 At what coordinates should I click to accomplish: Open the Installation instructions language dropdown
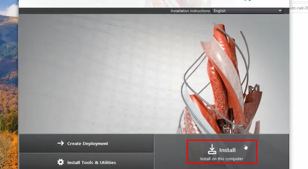247,11
